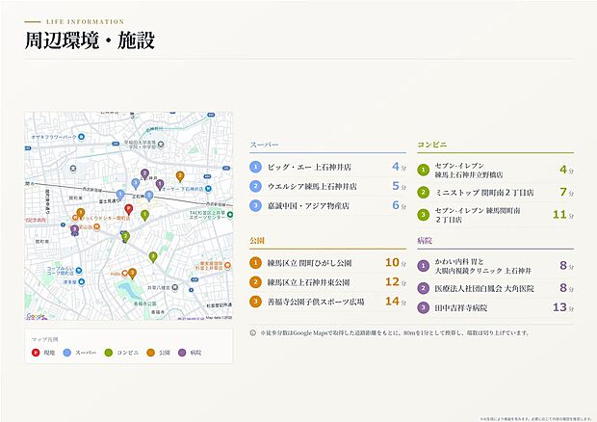Click the ミニストップ 関町南2丁目店 entry
The width and height of the screenshot is (597, 422).
click(495, 193)
